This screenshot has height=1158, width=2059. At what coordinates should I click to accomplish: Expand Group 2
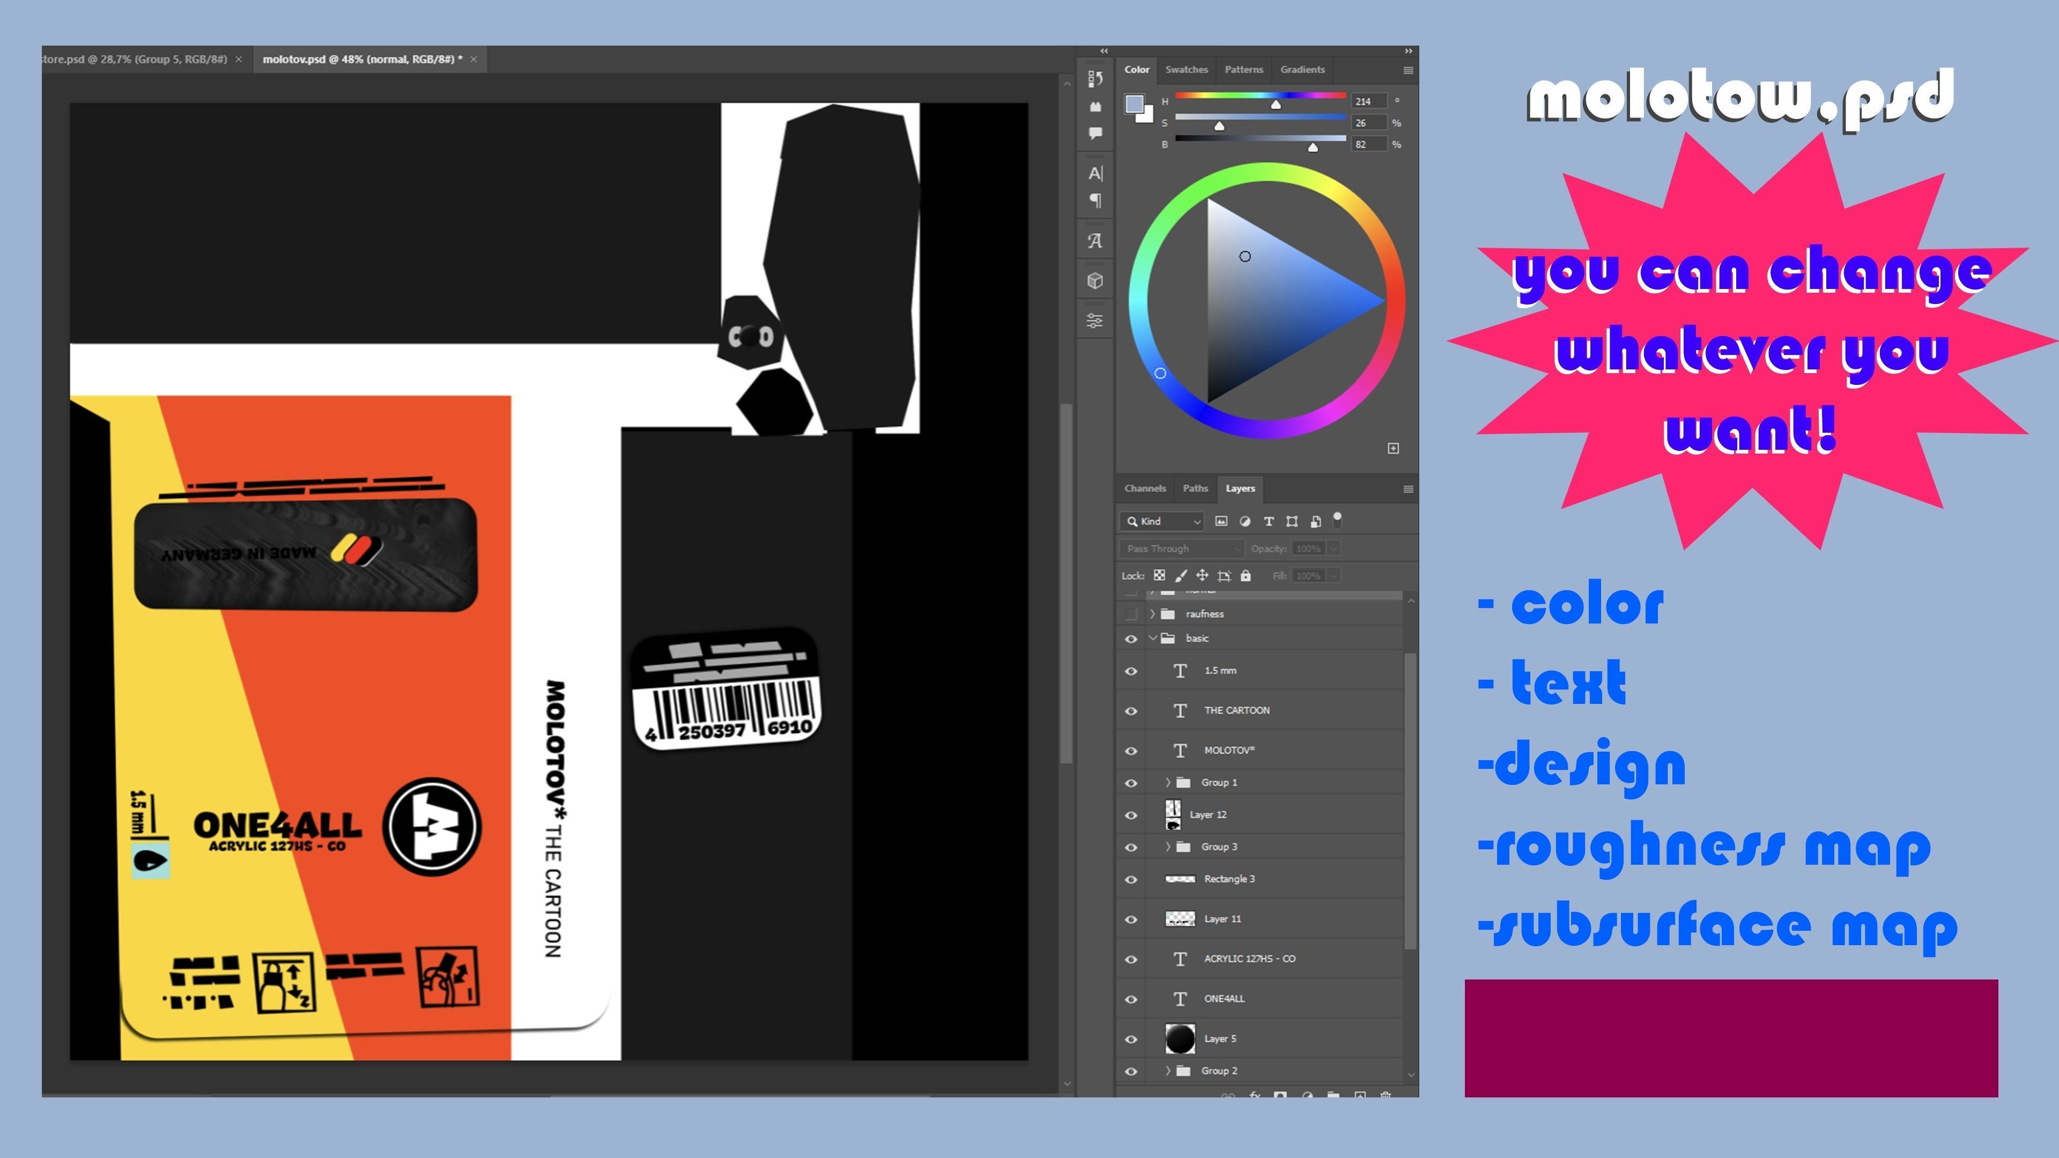pos(1168,1070)
